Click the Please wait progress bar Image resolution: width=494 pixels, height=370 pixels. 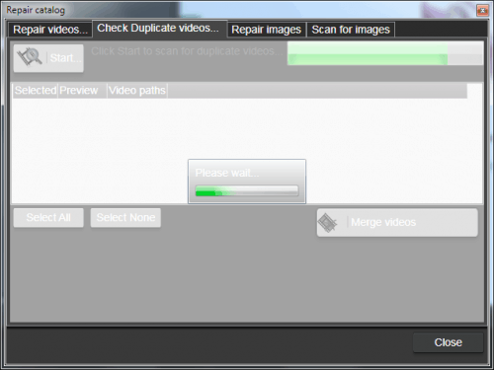pyautogui.click(x=247, y=190)
